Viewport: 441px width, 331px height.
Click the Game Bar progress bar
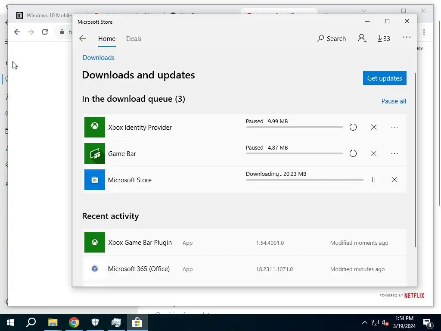[x=294, y=153]
